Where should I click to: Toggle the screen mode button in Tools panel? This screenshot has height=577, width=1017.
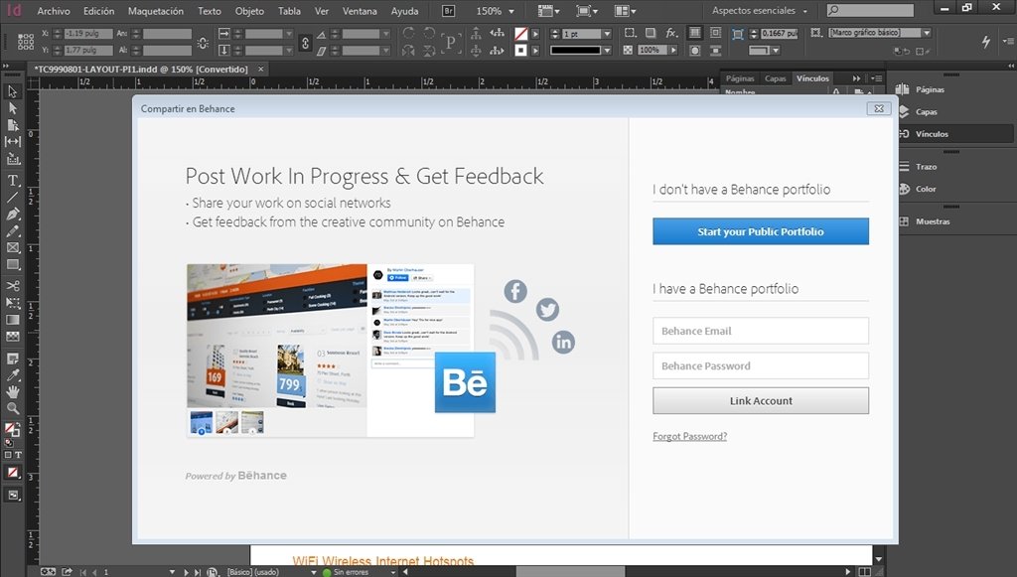(x=12, y=496)
